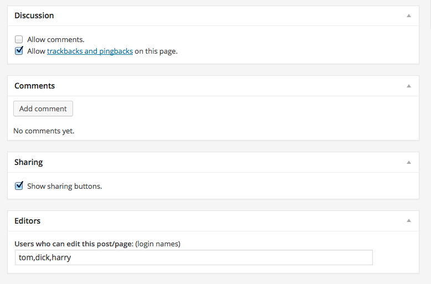Screen dimensions: 431x284
Task: Click the Sharing panel title
Action: tap(29, 162)
